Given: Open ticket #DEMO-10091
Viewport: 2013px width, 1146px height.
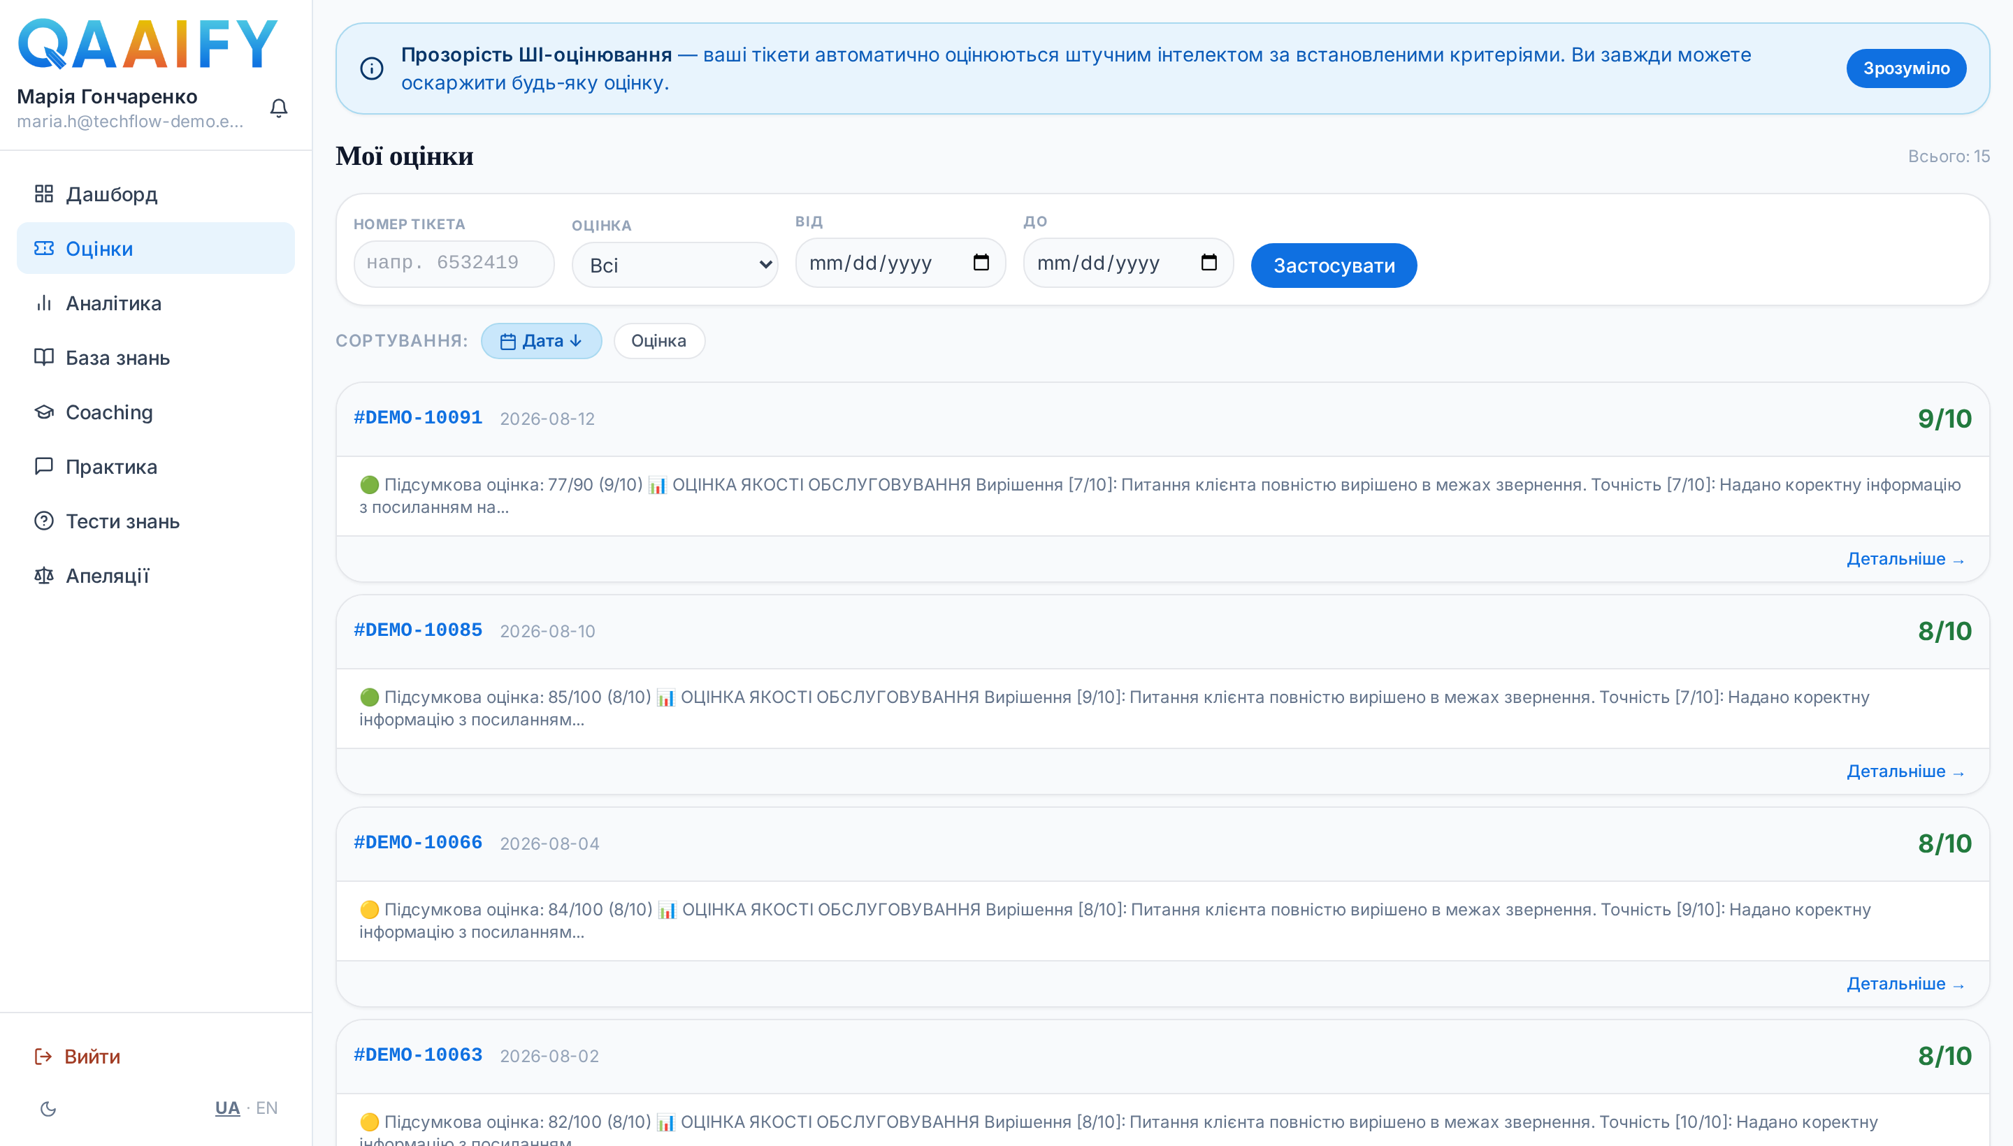Looking at the screenshot, I should pos(417,417).
